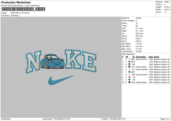Click the 'Production Worksheet' title
Viewport: 171px width, 121px height.
point(16,2)
